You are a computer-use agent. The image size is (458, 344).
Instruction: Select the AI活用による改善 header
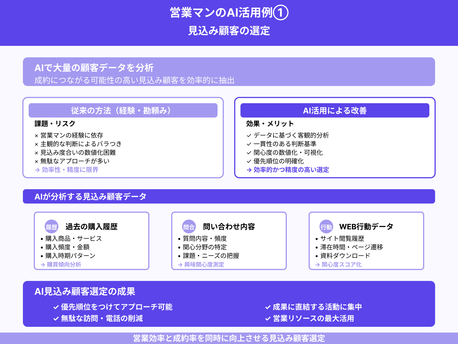coord(335,110)
